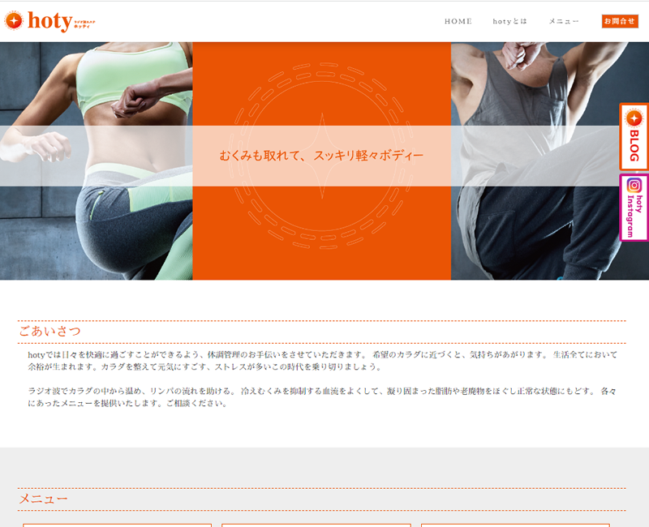649x527 pixels.
Task: Click the hero banner text むくみも取れて、スッキリ軽々ボディー
Action: pos(321,156)
